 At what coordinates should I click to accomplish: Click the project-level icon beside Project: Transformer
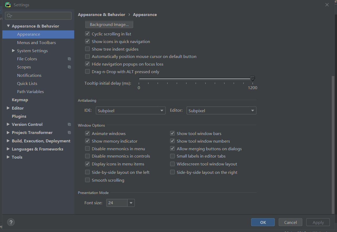[69, 133]
